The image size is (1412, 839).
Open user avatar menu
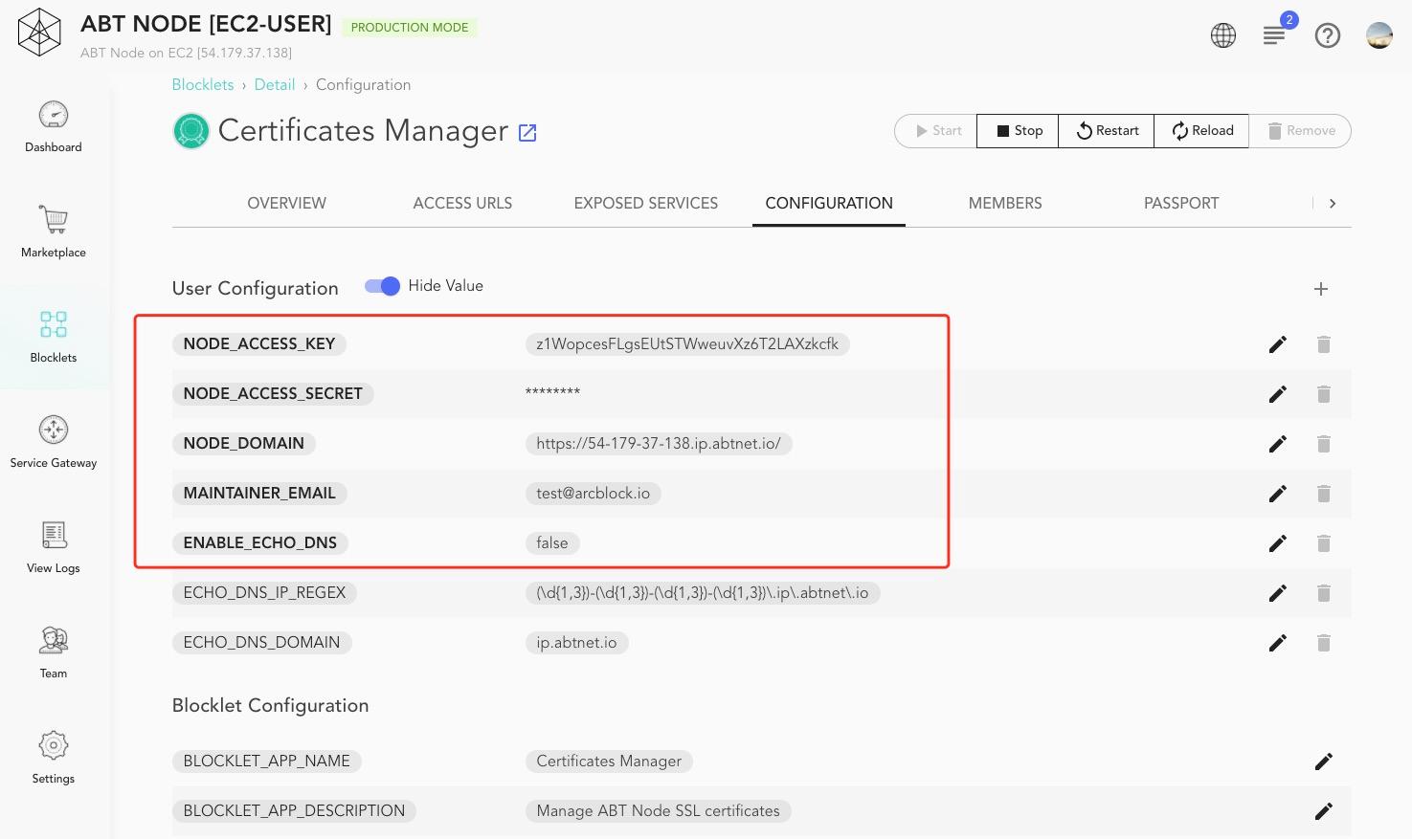1379,35
